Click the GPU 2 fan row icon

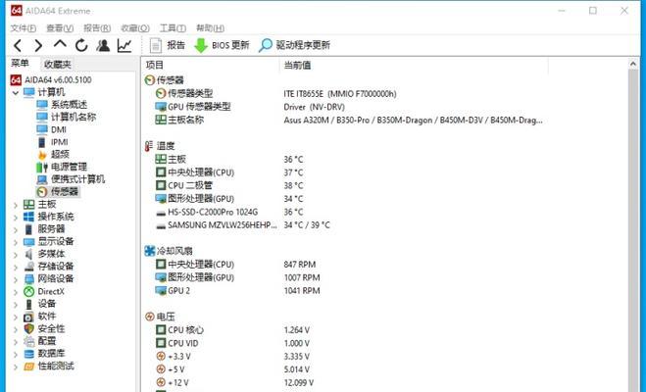[x=160, y=291]
